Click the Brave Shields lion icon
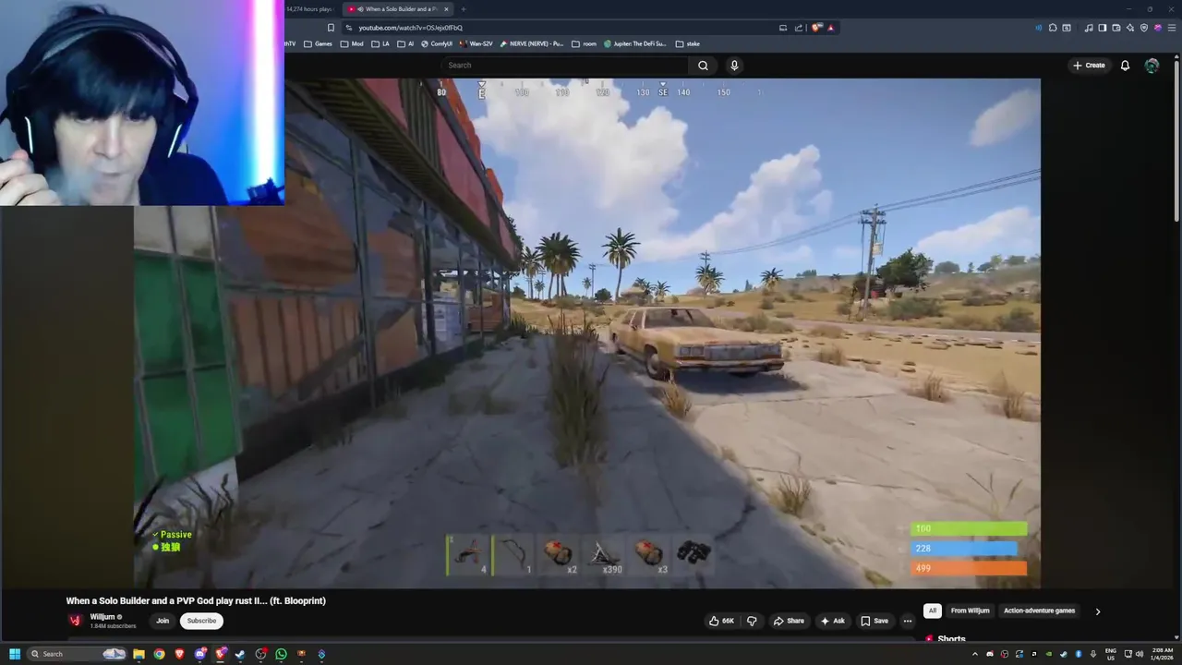 click(x=816, y=28)
